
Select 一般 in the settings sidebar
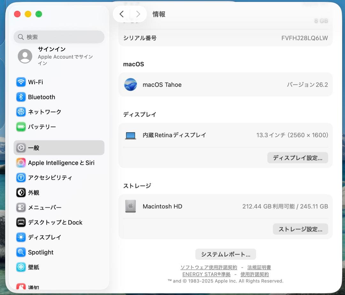point(34,148)
